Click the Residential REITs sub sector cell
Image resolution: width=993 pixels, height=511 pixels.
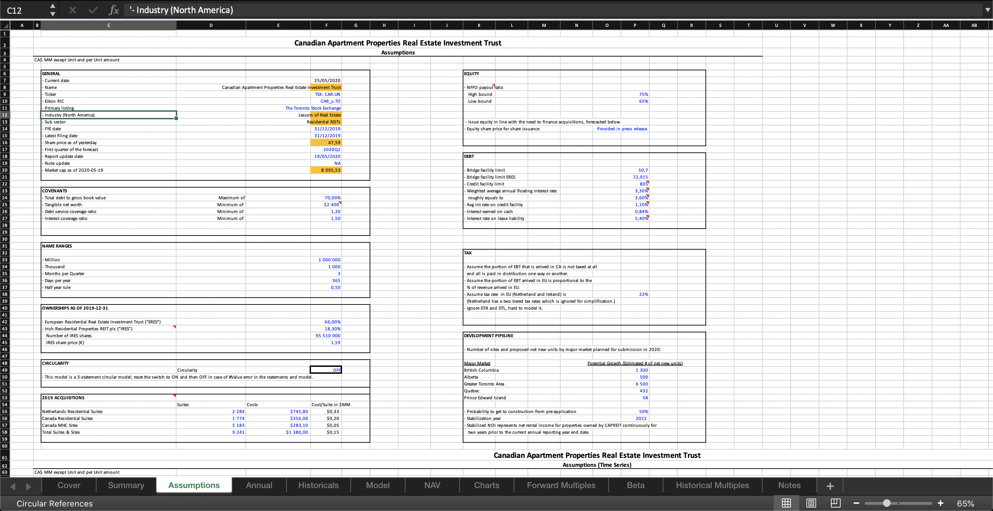[326, 122]
